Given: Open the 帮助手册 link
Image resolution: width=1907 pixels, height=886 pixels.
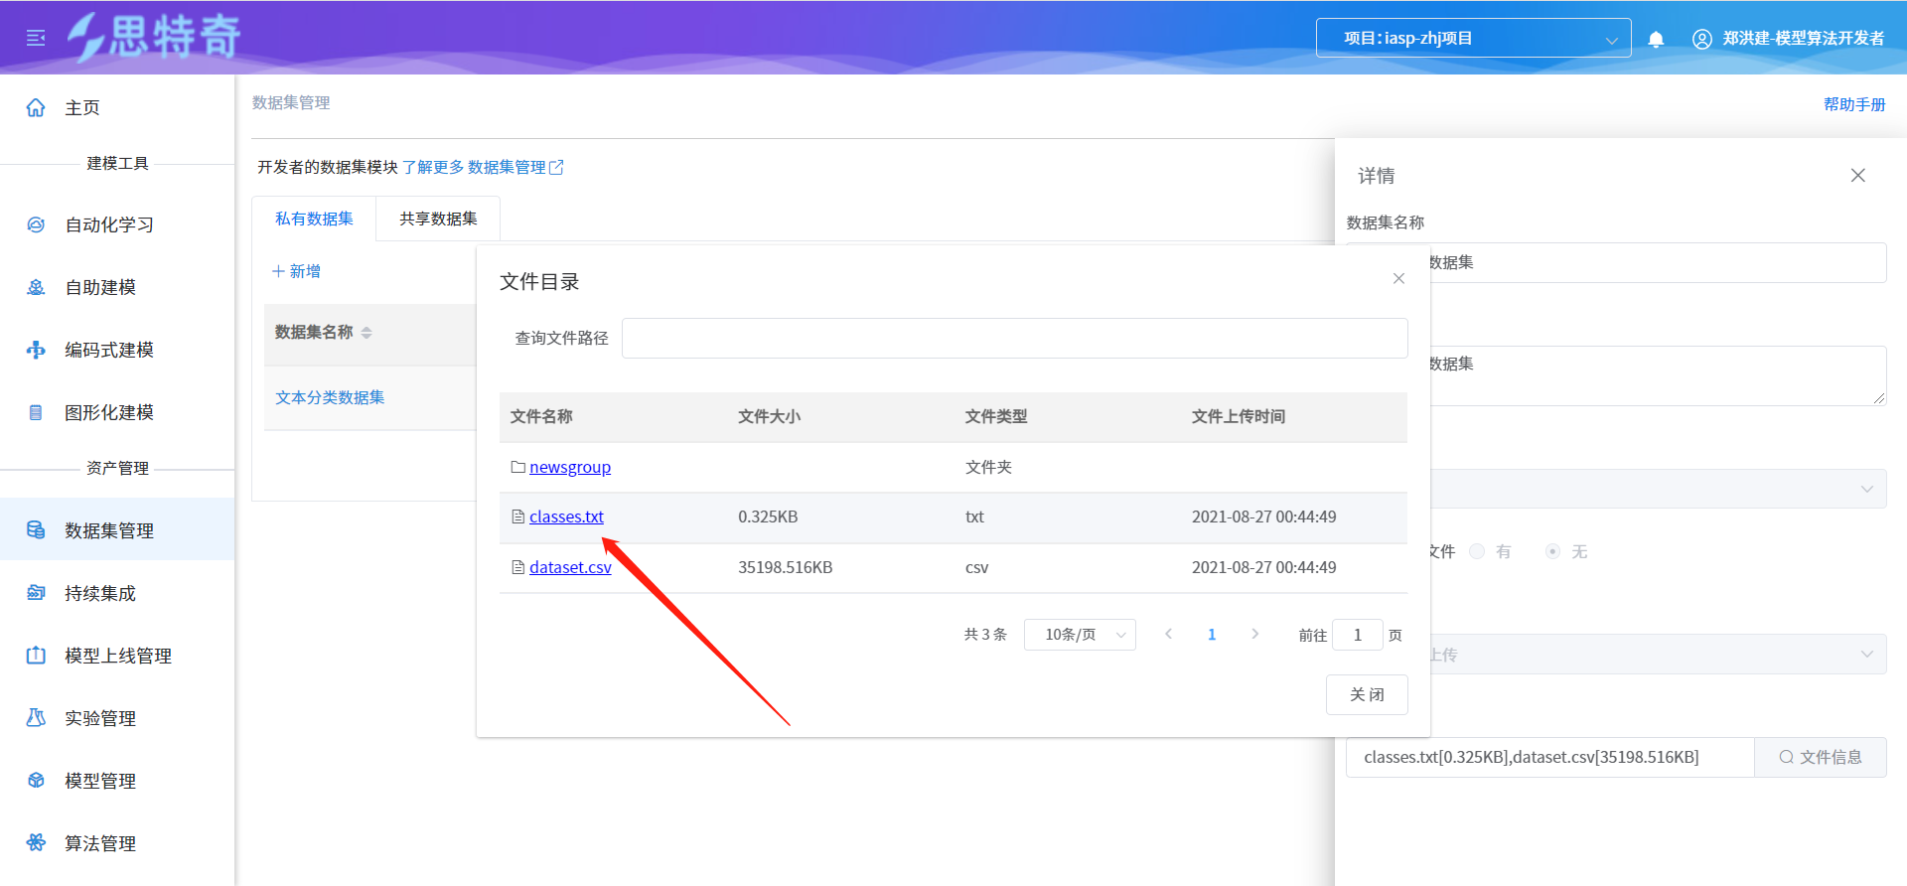Looking at the screenshot, I should [1854, 104].
